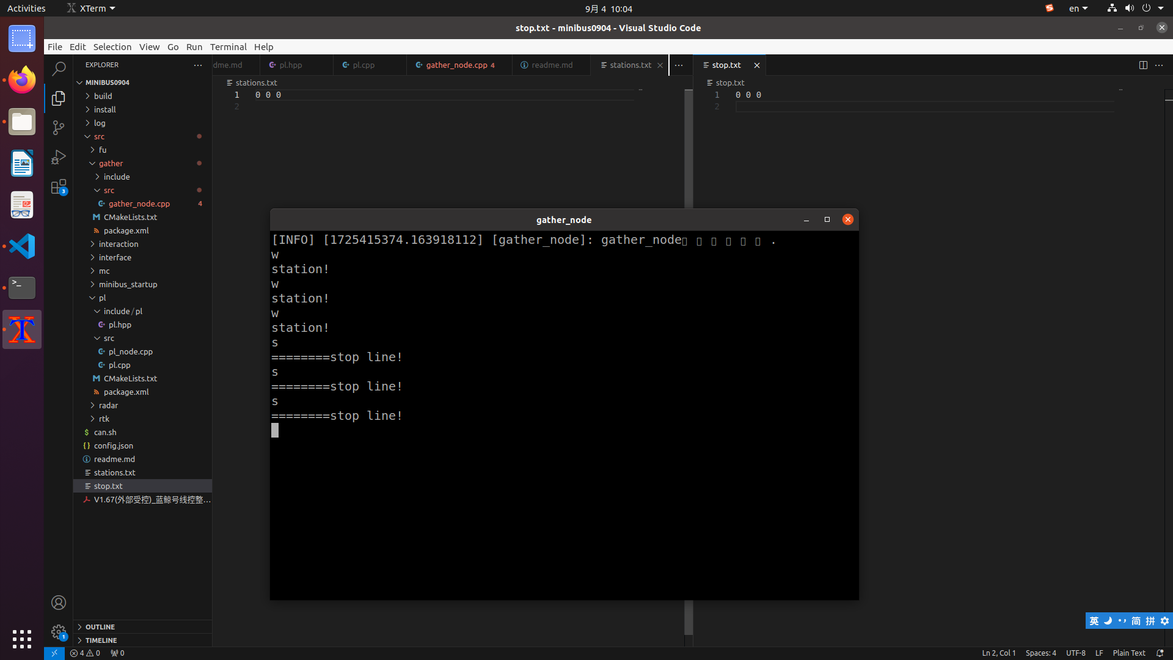Viewport: 1173px width, 660px height.
Task: Open the Source Control view
Action: [x=59, y=128]
